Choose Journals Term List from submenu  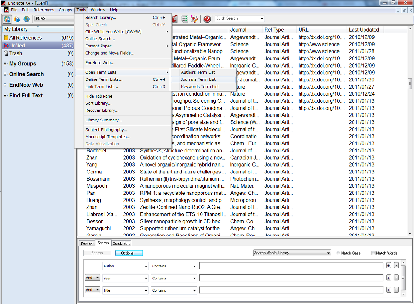203,79
